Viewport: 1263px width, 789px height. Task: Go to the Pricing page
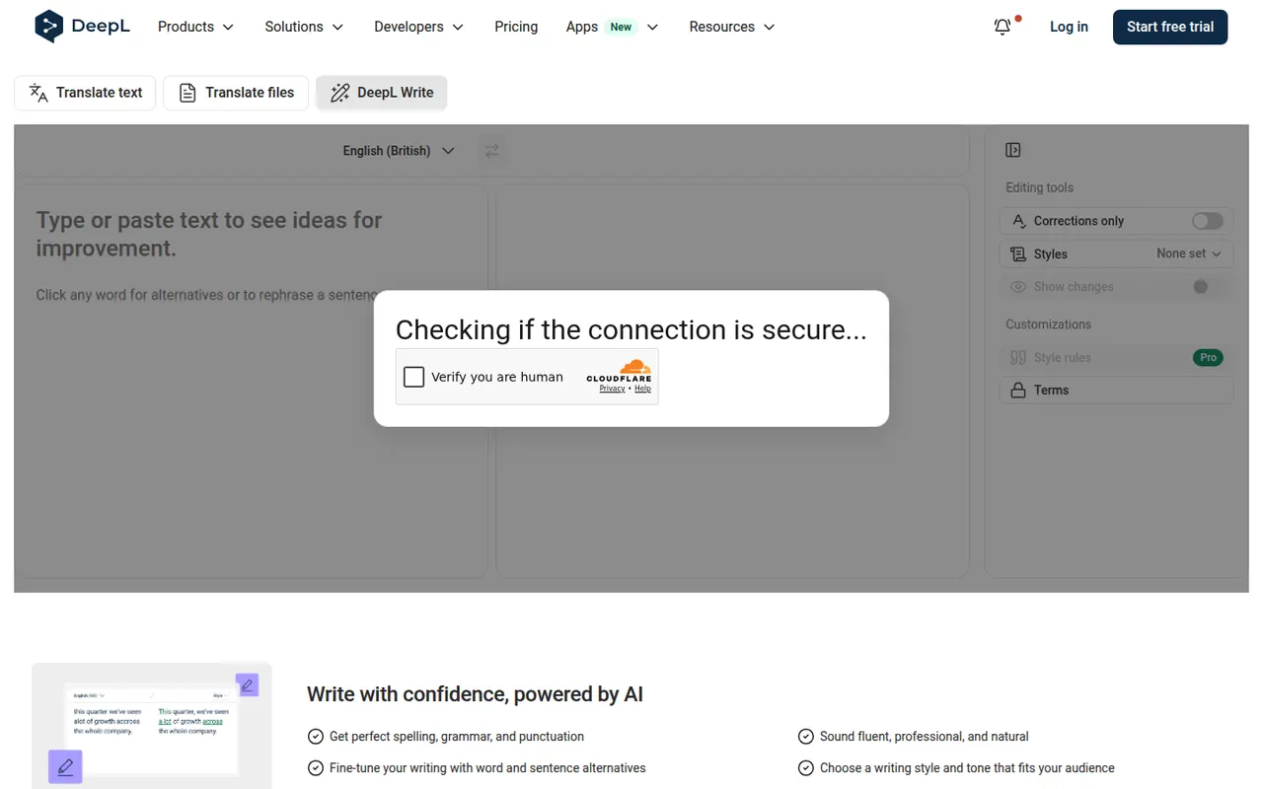click(516, 27)
